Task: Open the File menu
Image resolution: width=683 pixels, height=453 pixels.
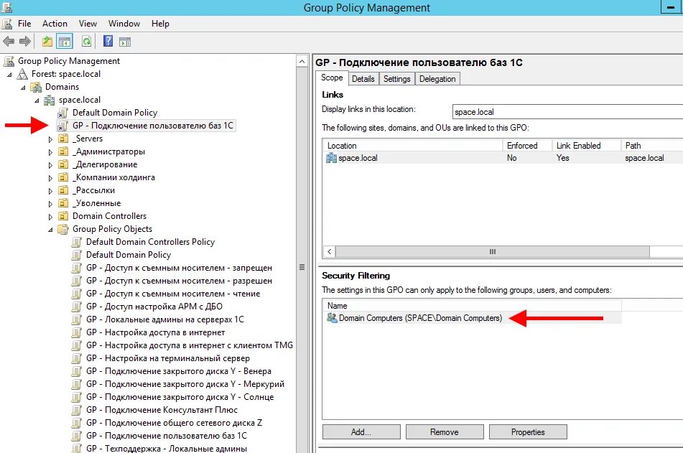Action: pos(24,24)
